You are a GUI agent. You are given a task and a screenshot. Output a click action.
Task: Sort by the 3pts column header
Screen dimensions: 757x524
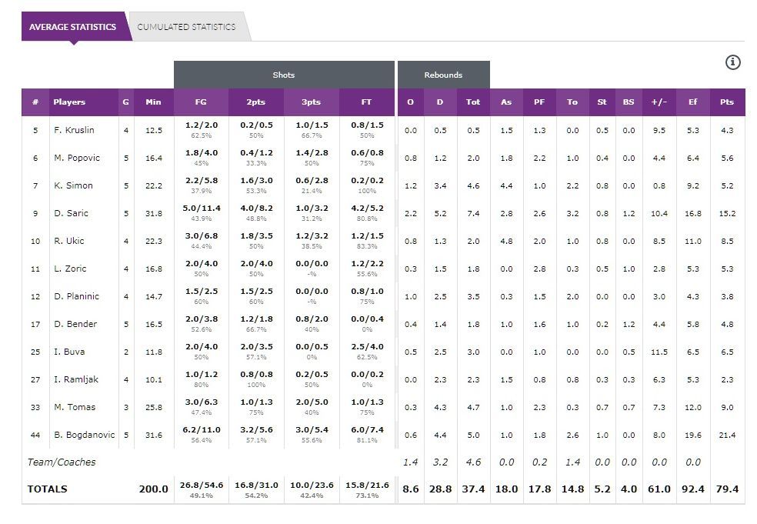click(x=310, y=102)
